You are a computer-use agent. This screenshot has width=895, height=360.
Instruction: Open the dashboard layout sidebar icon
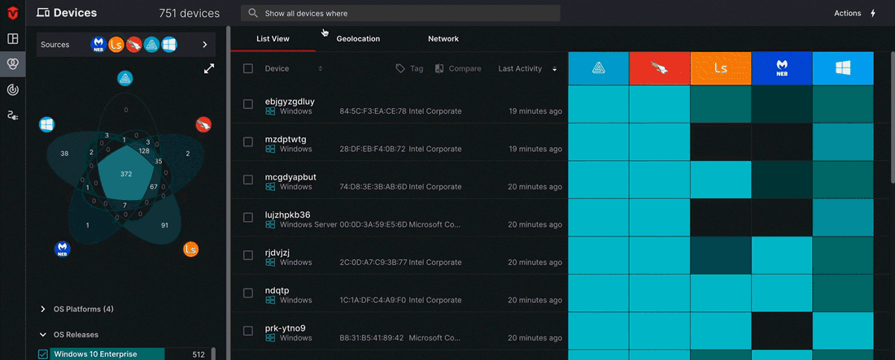12,39
